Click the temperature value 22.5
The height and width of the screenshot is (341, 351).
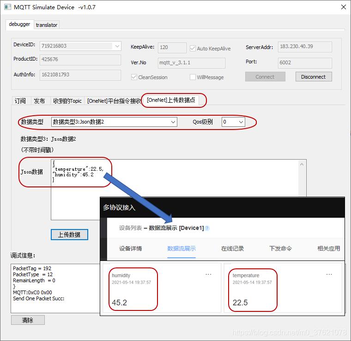240,303
